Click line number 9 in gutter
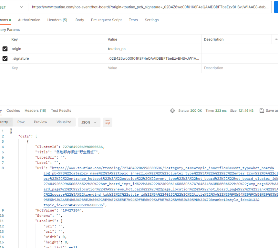The height and width of the screenshot is (248, 278). point(3,211)
